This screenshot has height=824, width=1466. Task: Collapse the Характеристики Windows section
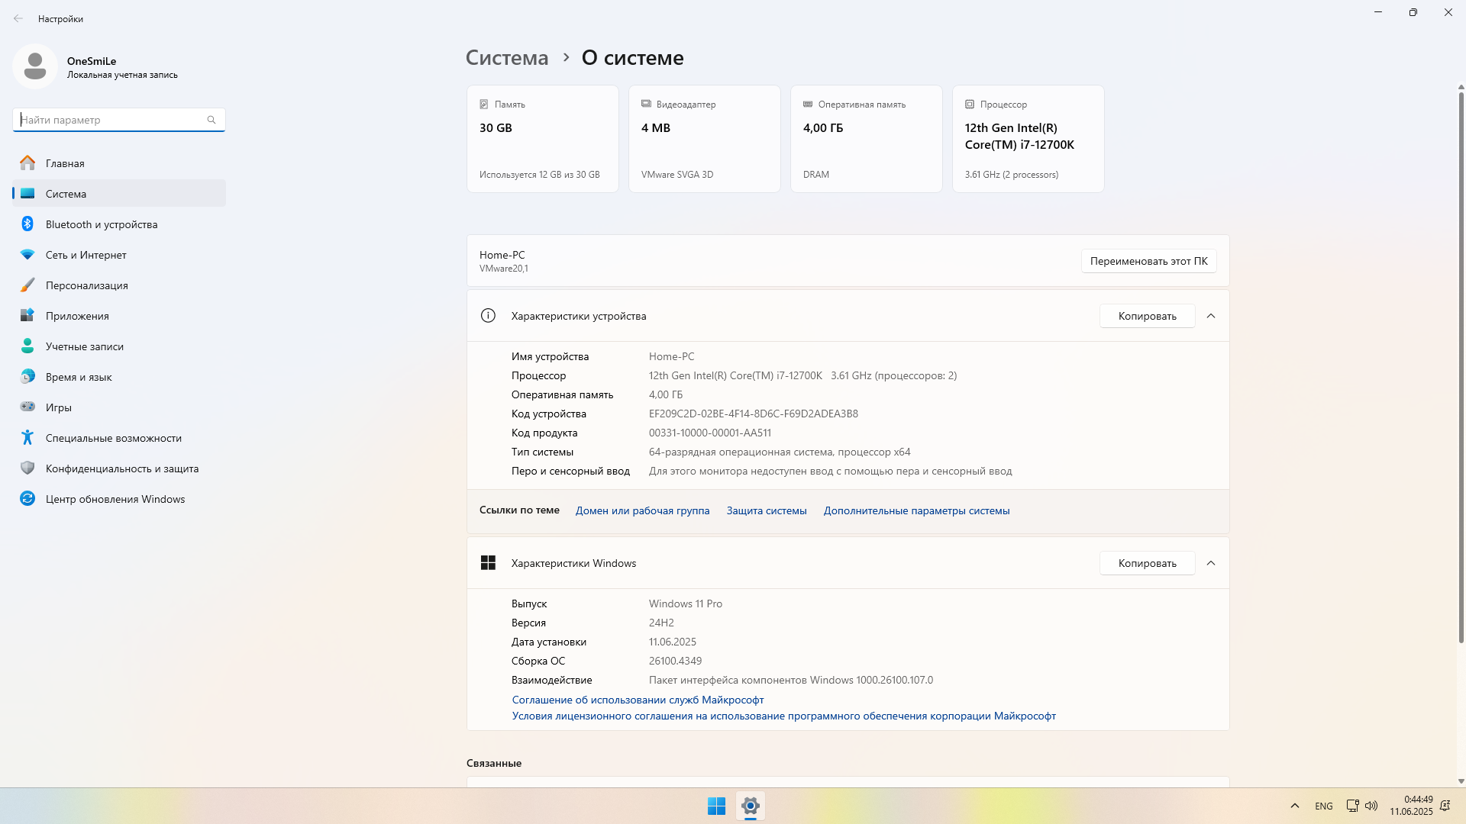[x=1211, y=562]
